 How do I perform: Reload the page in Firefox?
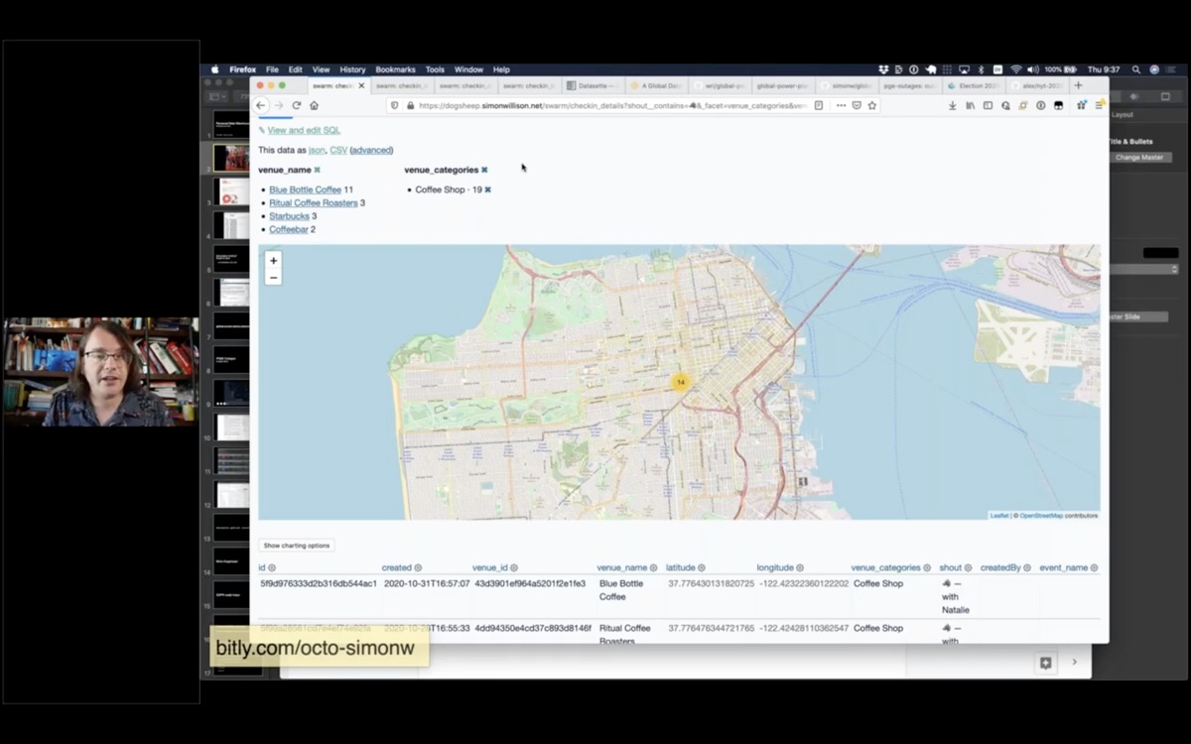pyautogui.click(x=296, y=105)
